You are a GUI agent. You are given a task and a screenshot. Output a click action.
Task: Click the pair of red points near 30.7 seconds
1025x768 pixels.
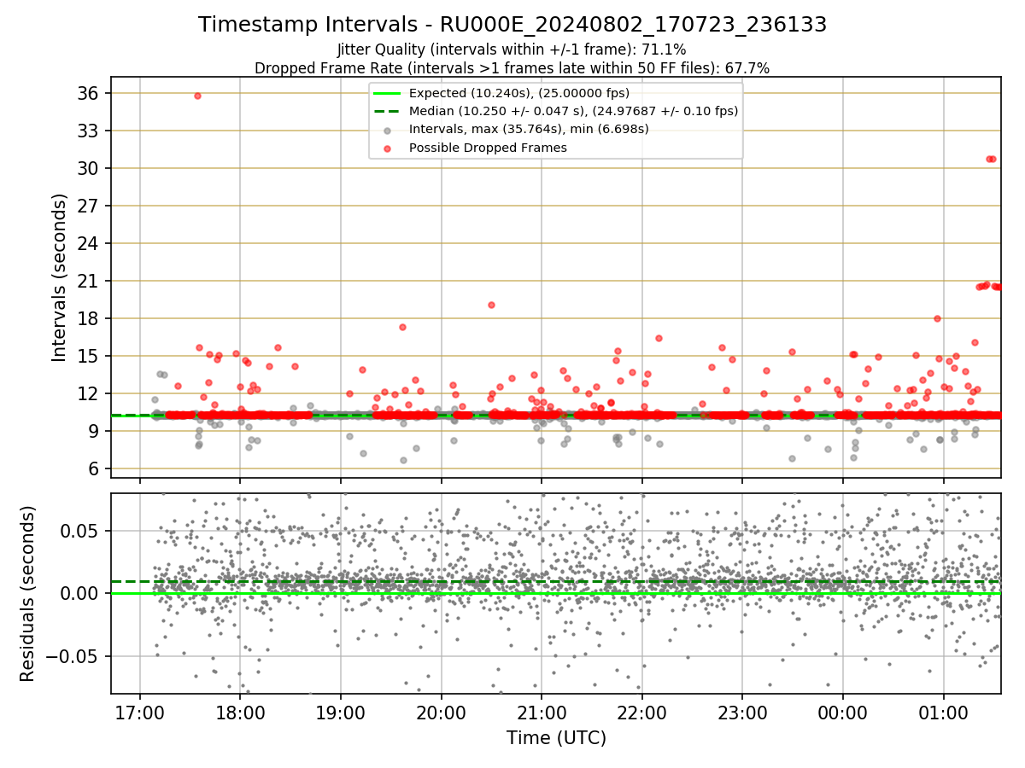pyautogui.click(x=991, y=159)
